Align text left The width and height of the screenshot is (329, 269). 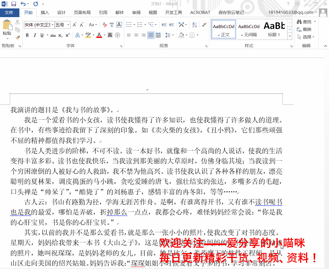(x=129, y=35)
